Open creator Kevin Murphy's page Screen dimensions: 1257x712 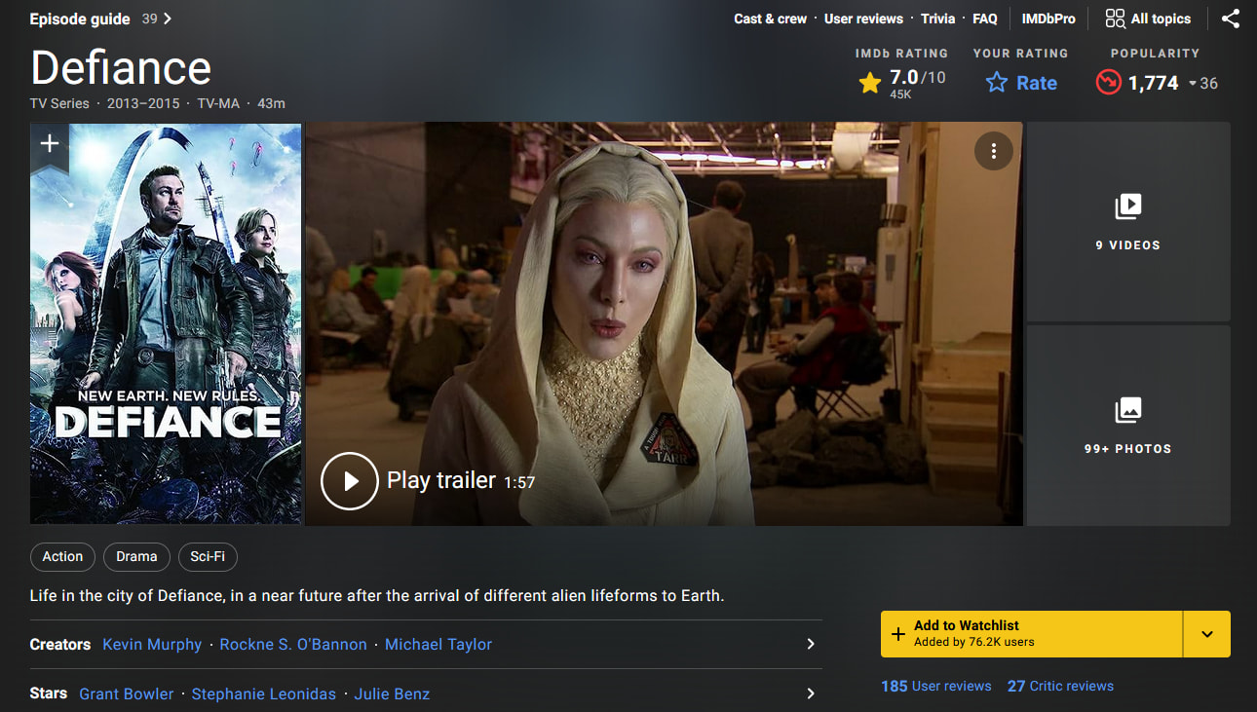(x=152, y=644)
